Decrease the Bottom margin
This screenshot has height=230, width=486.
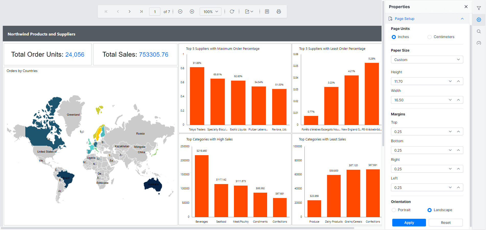tap(450, 150)
